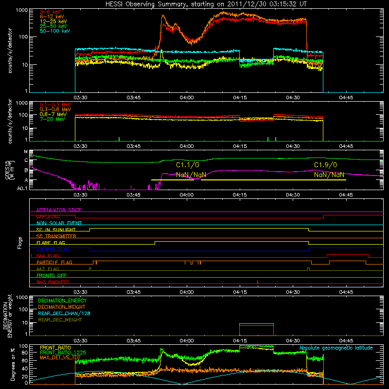Click the 7-20 MeV legend label

click(53, 119)
